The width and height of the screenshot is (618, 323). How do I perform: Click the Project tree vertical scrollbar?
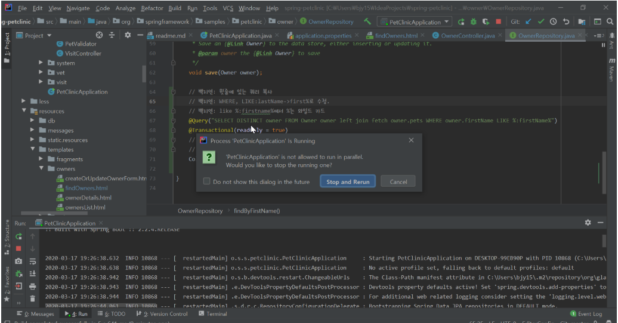144,74
